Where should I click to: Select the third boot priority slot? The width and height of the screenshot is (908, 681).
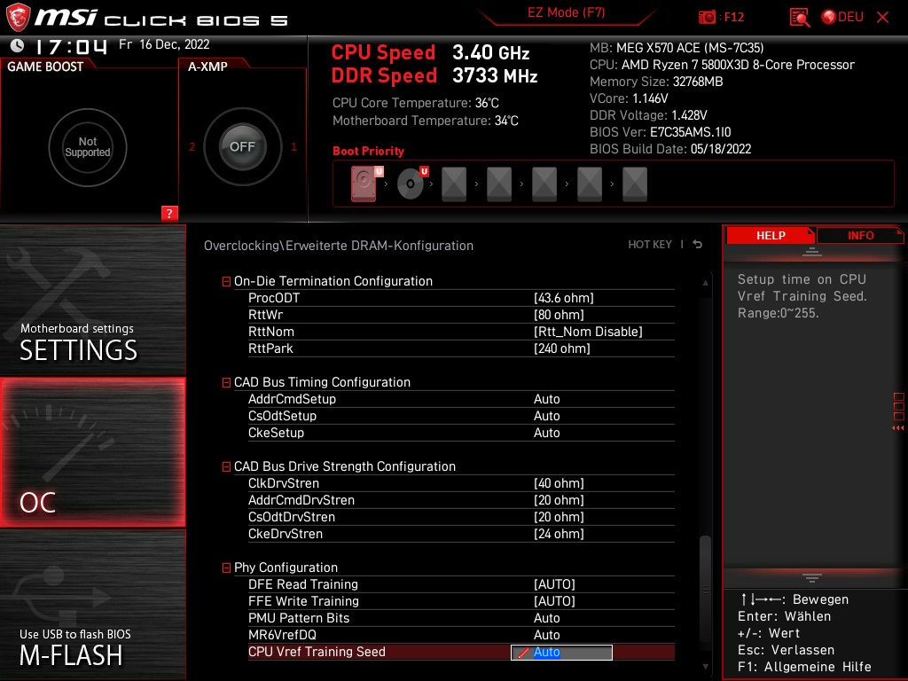click(x=454, y=184)
